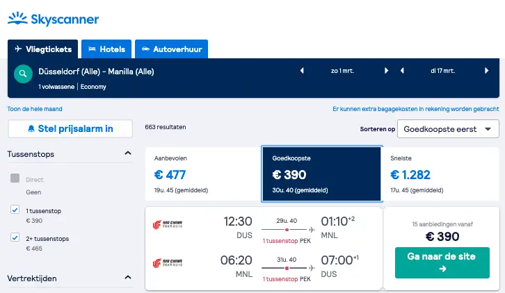Go to next departure date after zo 1 mrt.
Screen dimensions: 505x293
tap(386, 70)
